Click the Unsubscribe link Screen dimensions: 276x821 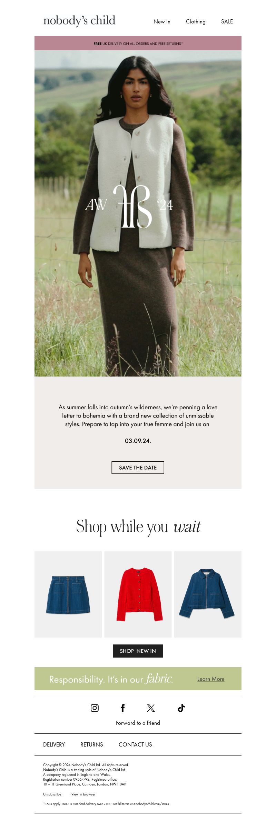[x=52, y=794]
